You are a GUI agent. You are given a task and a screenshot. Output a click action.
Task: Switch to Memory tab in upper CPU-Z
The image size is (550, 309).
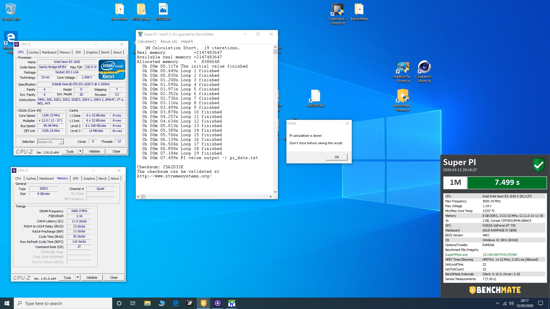[x=65, y=52]
